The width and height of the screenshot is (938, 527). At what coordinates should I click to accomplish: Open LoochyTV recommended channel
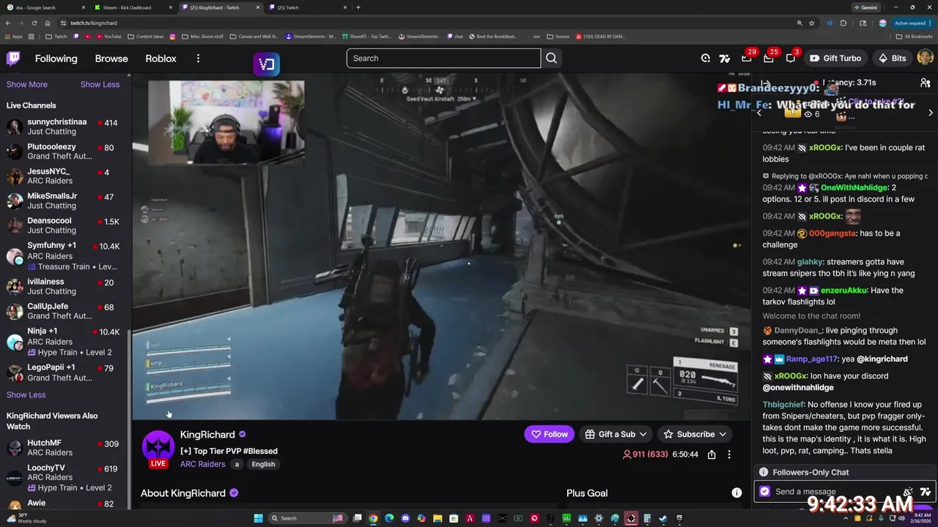click(x=64, y=477)
